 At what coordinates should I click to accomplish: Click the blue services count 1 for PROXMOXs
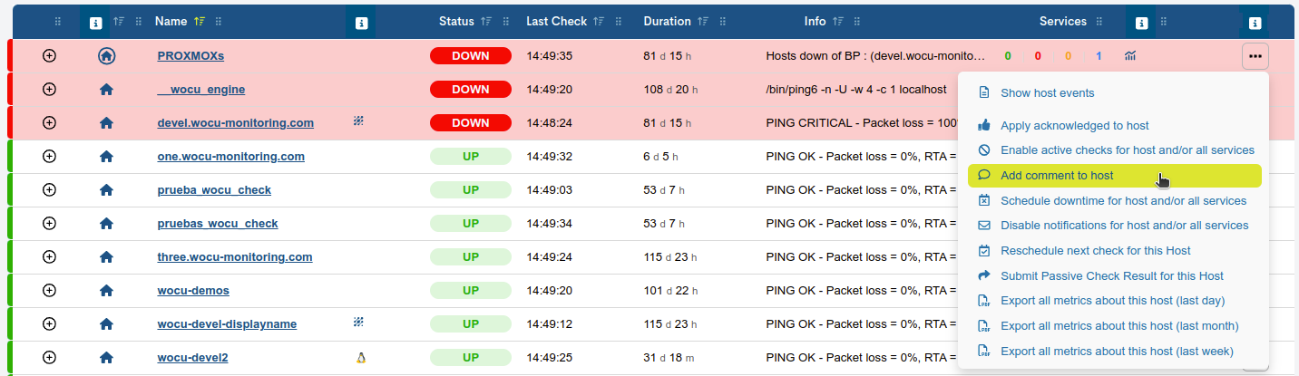[x=1099, y=56]
